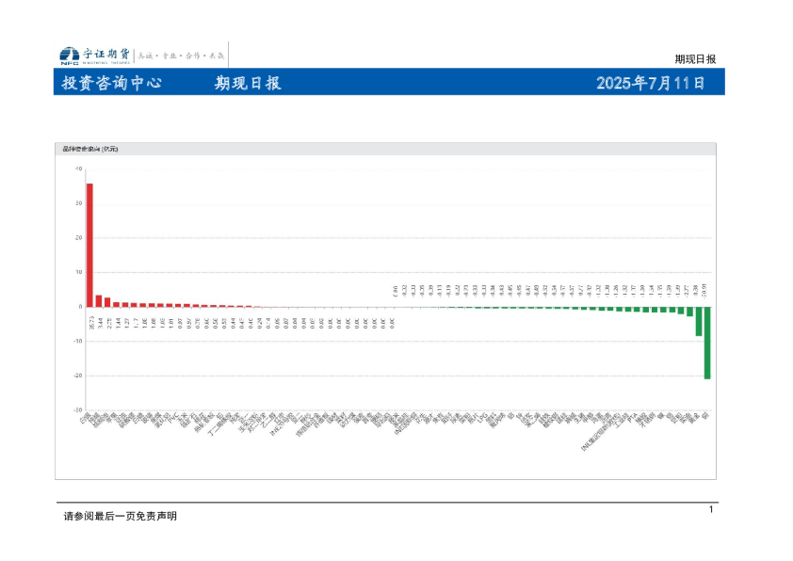Screen dimensions: 793x561
Task: Click the third red bar valued 2.75
Action: 107,301
